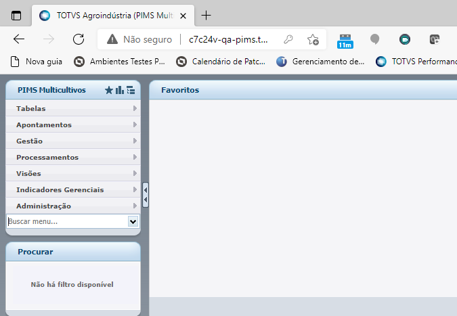Image resolution: width=457 pixels, height=316 pixels.
Task: Expand the arrow next to Administração
Action: point(135,206)
